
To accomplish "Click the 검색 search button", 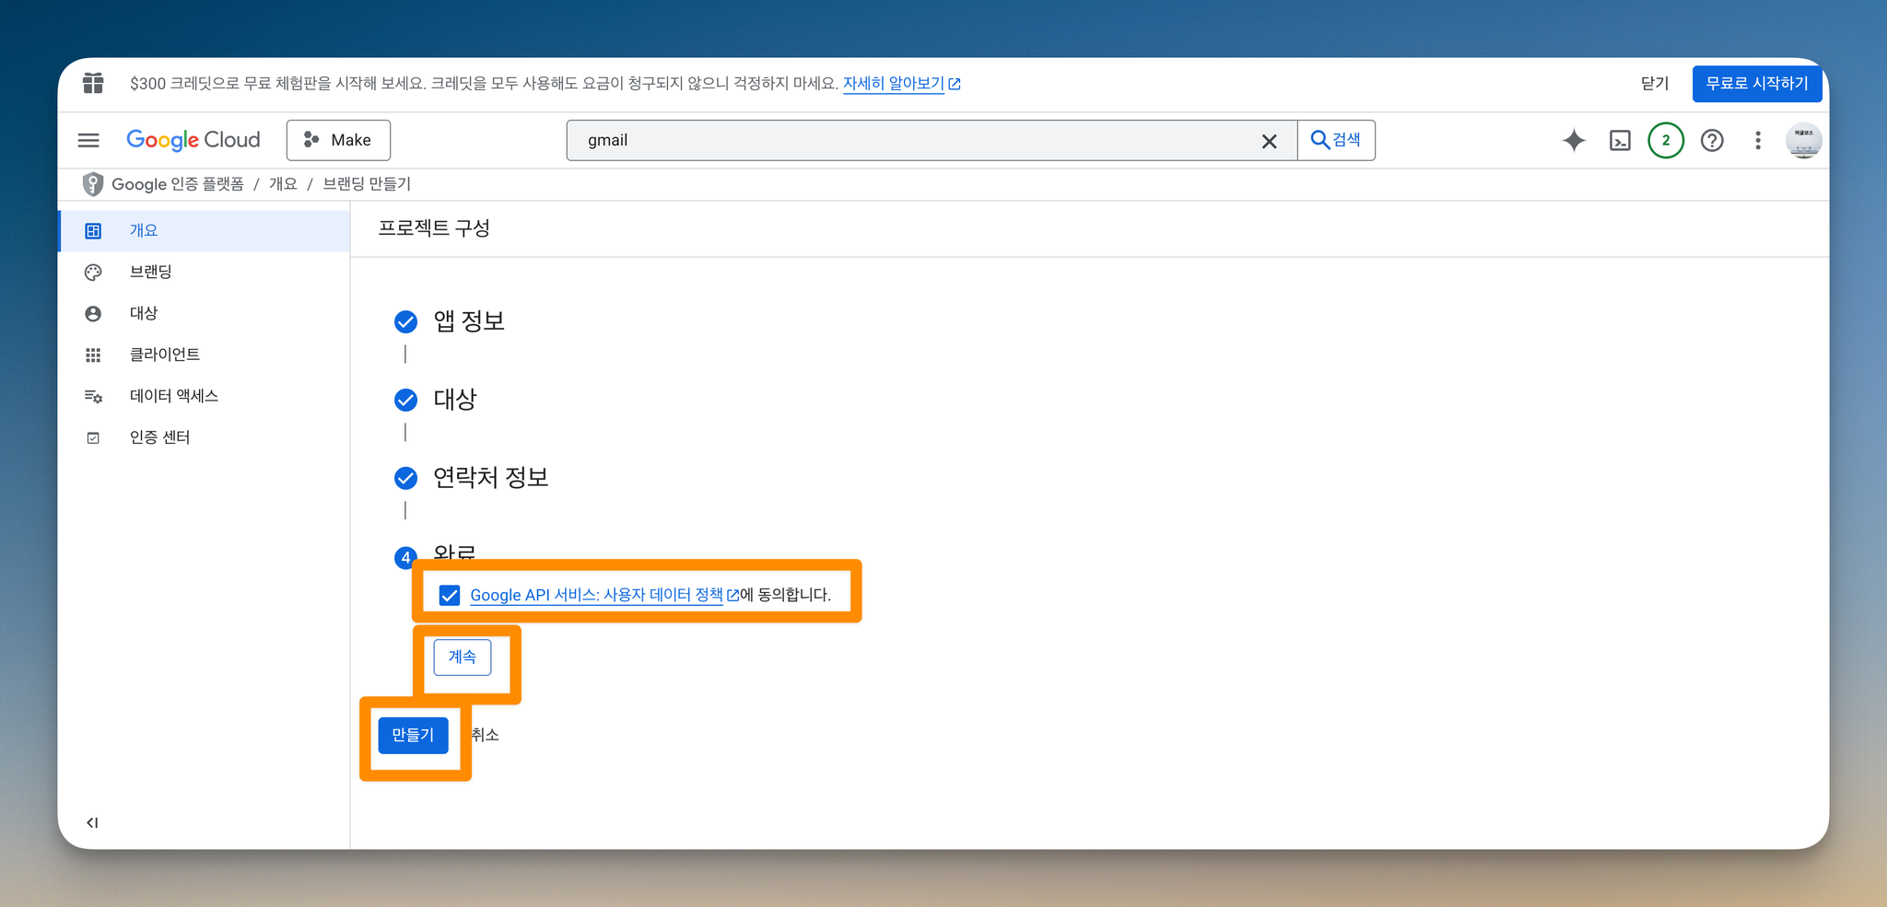I will tap(1336, 140).
